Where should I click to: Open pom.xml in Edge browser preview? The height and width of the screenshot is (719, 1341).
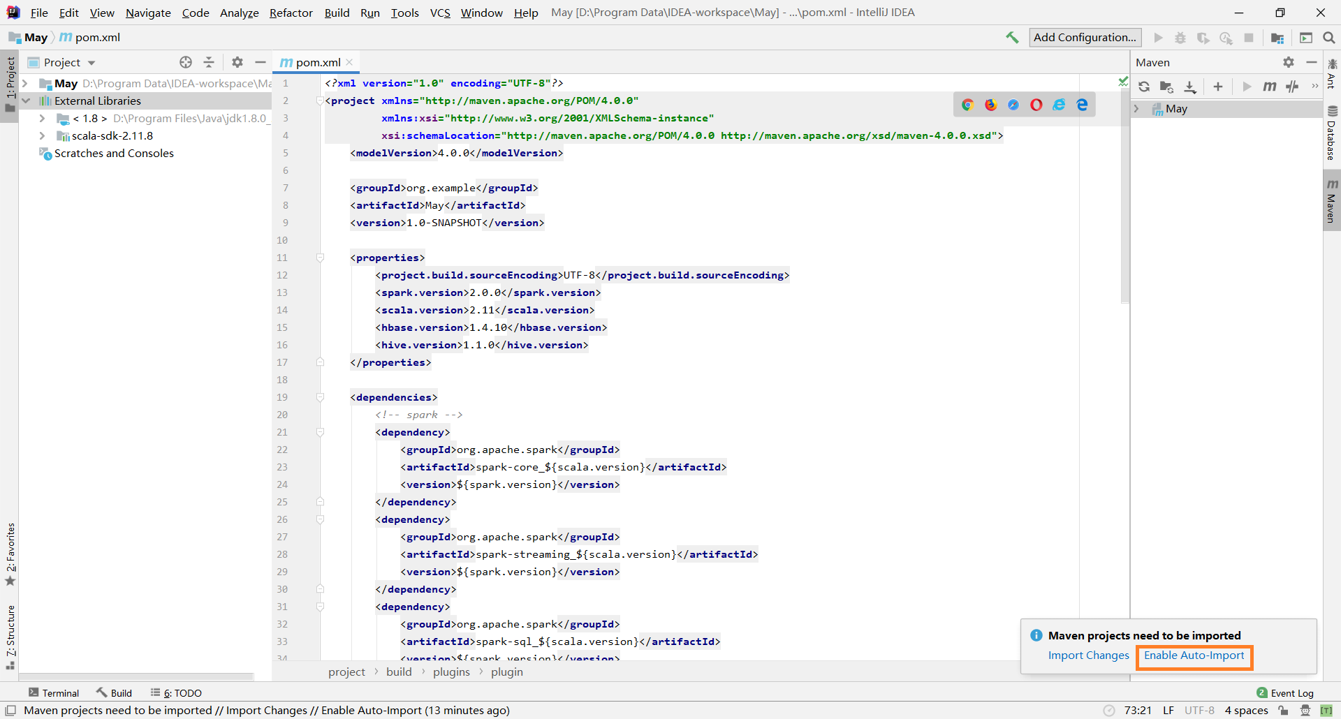(1083, 105)
